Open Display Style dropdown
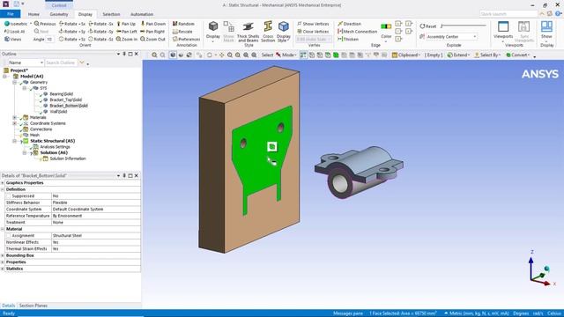 [284, 38]
